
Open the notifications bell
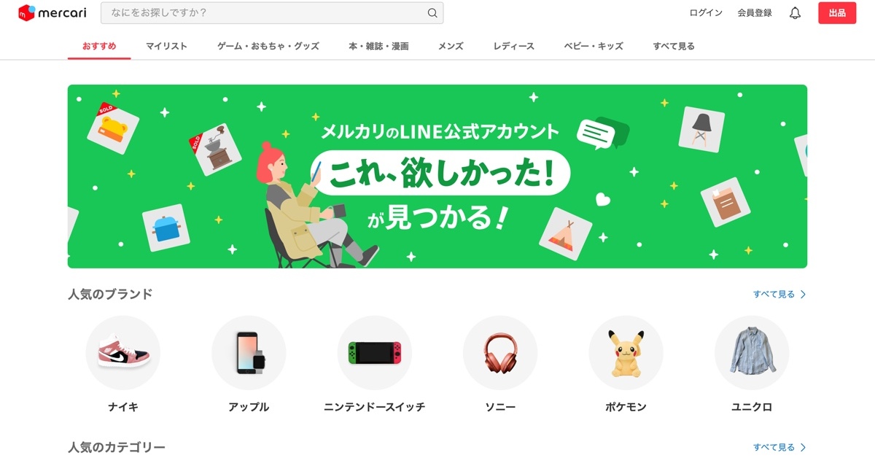795,13
